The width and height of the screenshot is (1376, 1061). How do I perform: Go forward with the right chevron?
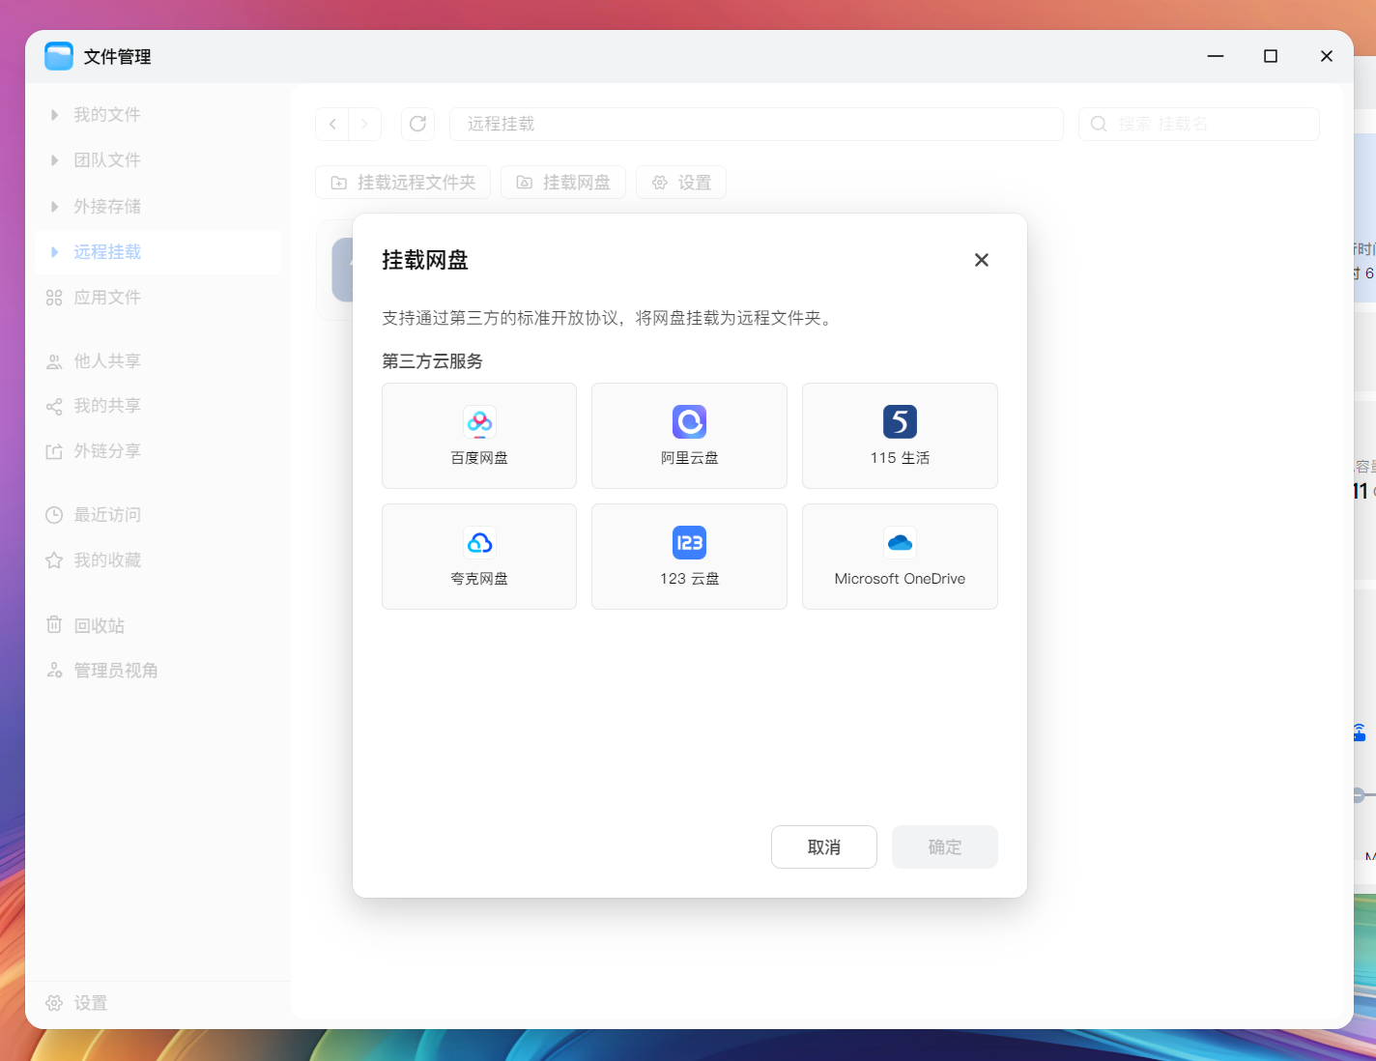[x=364, y=124]
